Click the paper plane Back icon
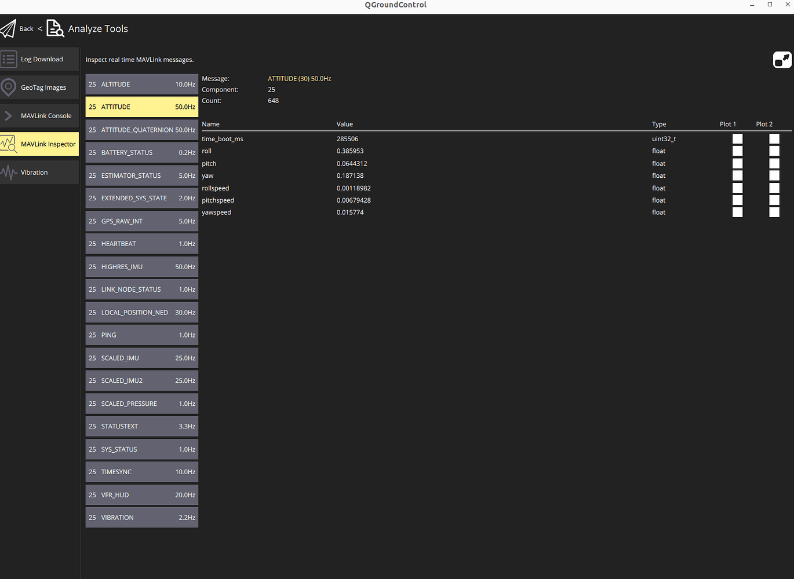The width and height of the screenshot is (794, 579). [8, 28]
